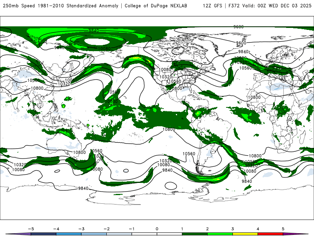Click the '250mb Speed 1981-2010 Standardized Anomaly' title

coord(60,6)
